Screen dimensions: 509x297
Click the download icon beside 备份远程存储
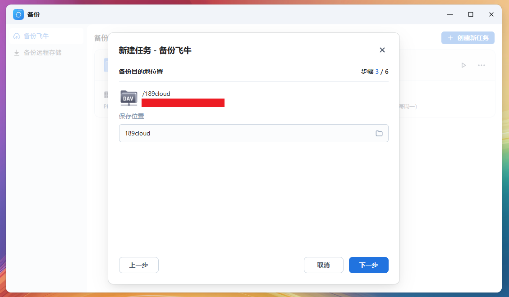[x=17, y=53]
